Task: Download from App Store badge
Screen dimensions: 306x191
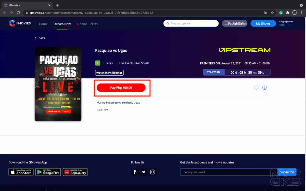Action: [21, 172]
